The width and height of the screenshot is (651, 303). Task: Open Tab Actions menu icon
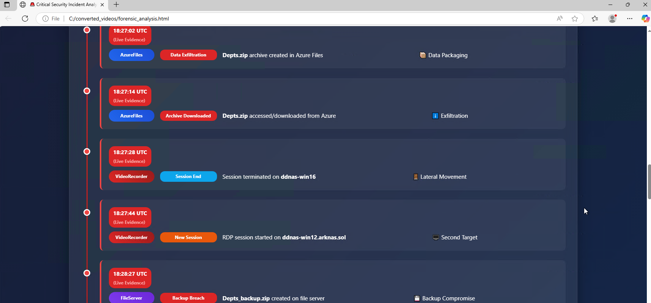tap(7, 5)
